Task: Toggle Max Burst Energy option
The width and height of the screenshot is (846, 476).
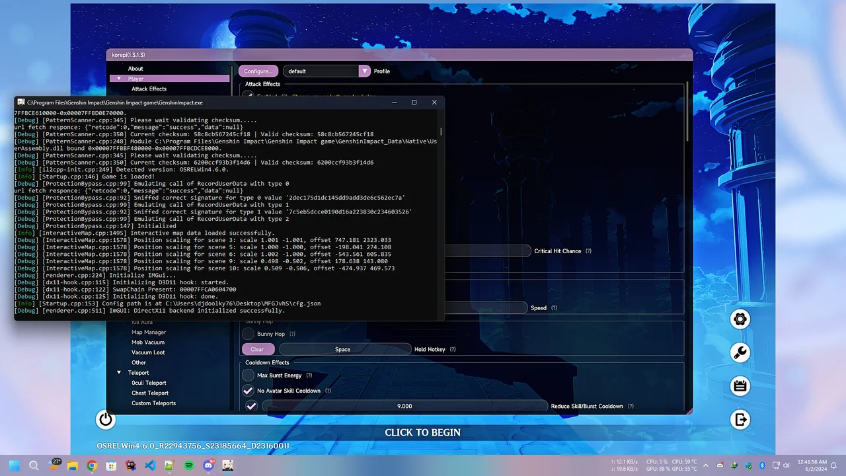Action: point(248,375)
